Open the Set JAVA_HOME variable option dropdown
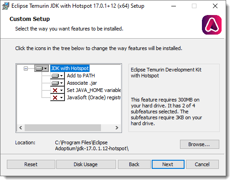The height and width of the screenshot is (183, 233). tap(61, 90)
